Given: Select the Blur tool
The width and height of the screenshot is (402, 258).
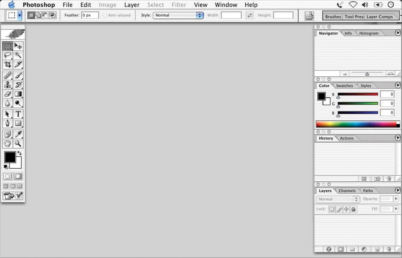Looking at the screenshot, I should 8,103.
